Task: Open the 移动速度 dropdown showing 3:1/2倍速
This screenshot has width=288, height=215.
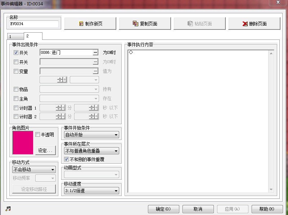Action: pyautogui.click(x=91, y=191)
